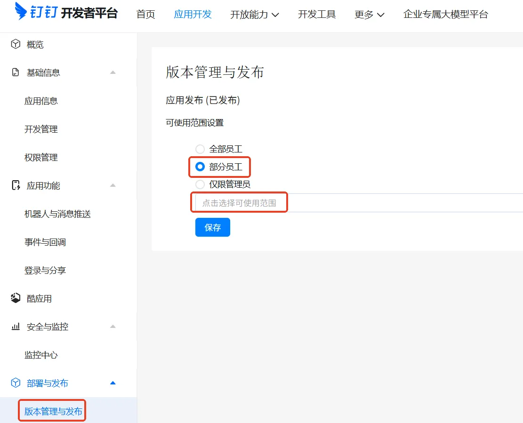Collapse the 基础信息 section arrow
Image resolution: width=523 pixels, height=423 pixels.
coord(113,72)
